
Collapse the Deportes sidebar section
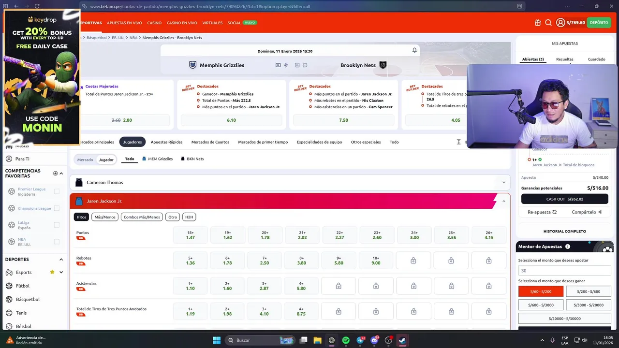(x=61, y=260)
